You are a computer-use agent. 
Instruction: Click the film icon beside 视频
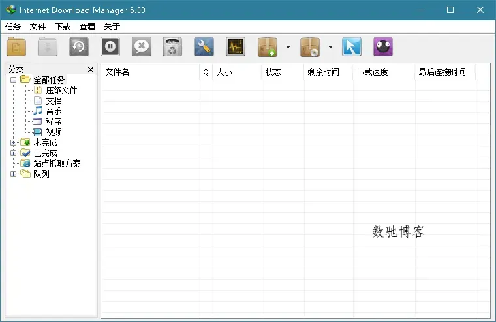[x=37, y=132]
